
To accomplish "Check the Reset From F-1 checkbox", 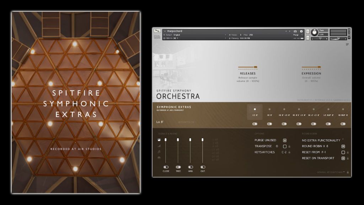I will (x=343, y=152).
